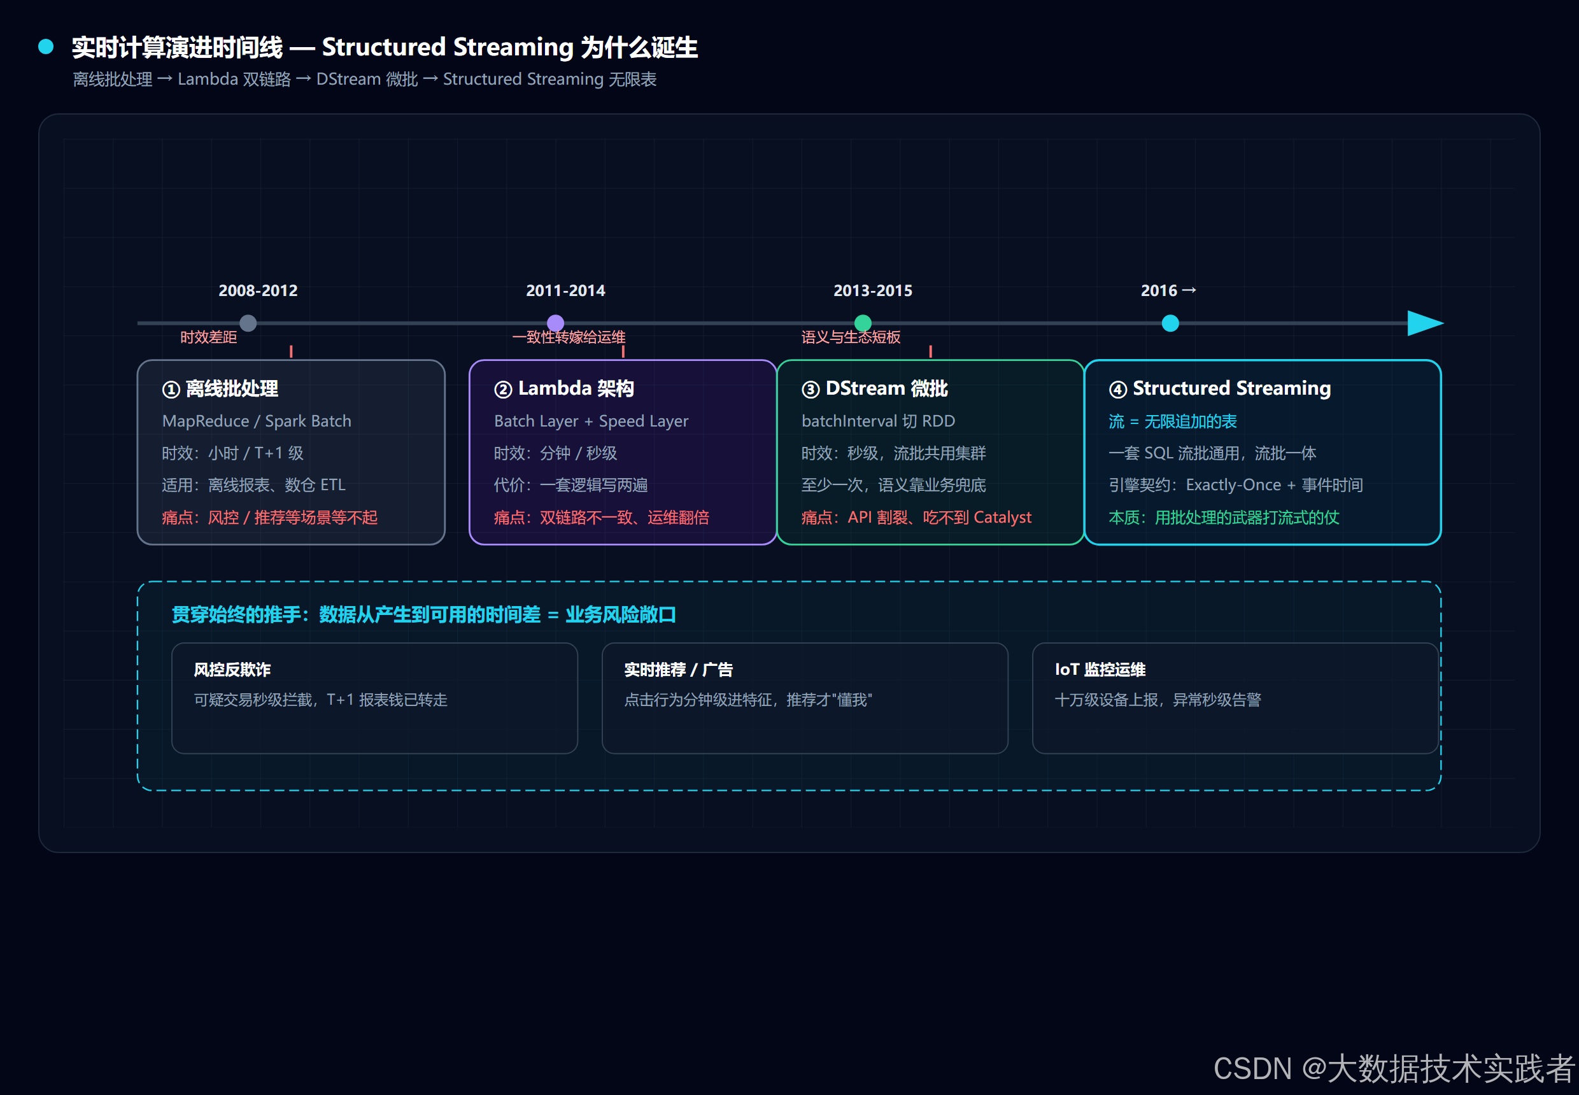This screenshot has width=1579, height=1095.
Task: Click the line 代价：一套逻辑写两遍
Action: 570,485
